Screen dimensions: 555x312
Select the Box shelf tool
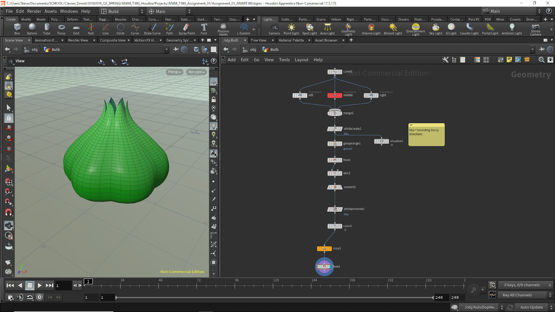pyautogui.click(x=17, y=29)
